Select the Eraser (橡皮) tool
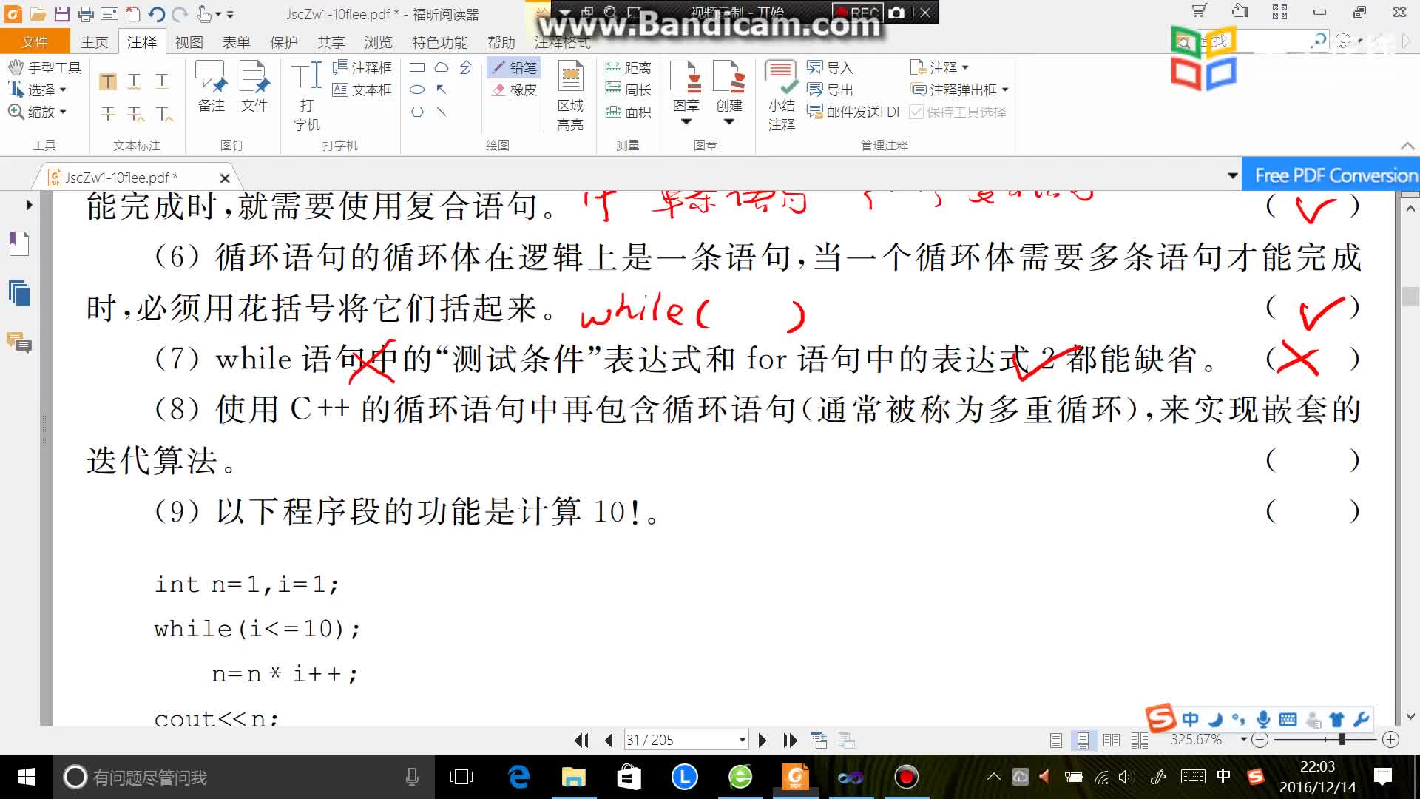Screen dimensions: 1420x799 pos(514,90)
